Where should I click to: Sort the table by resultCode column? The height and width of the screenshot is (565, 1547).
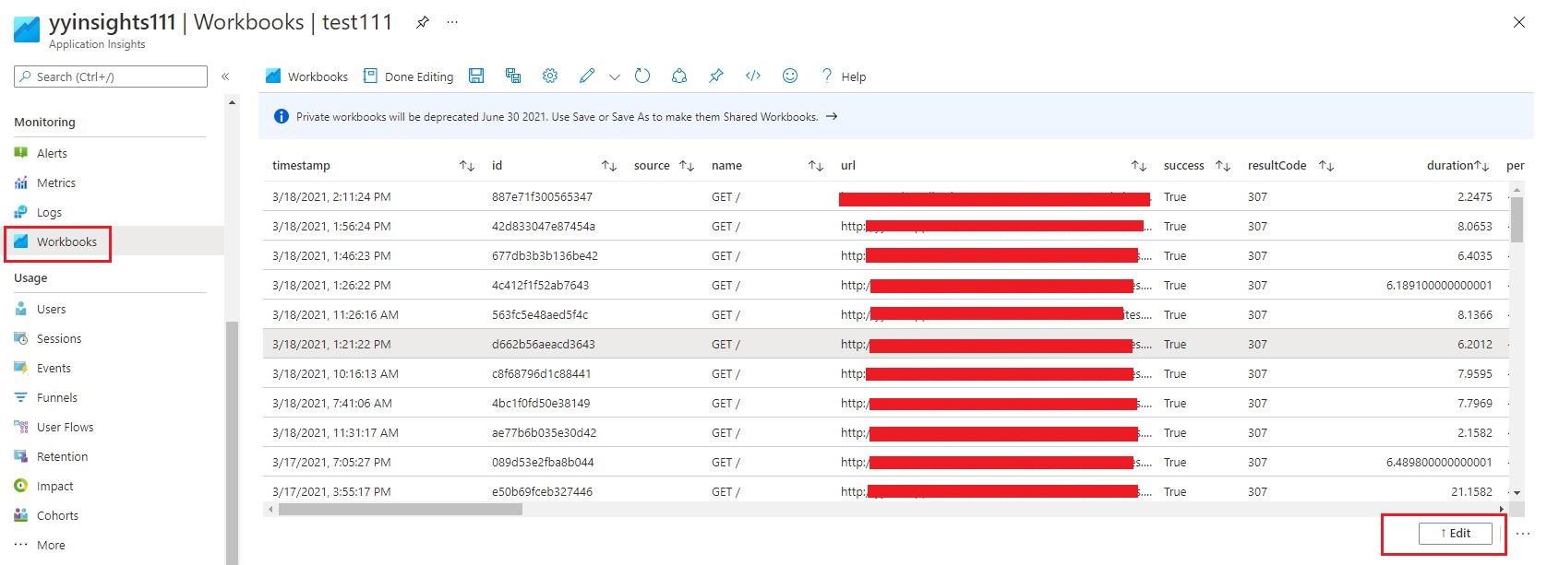pyautogui.click(x=1326, y=166)
